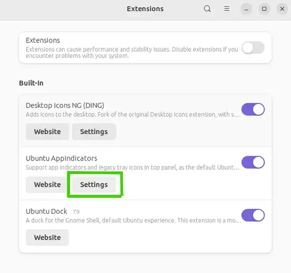This screenshot has width=291, height=273.
Task: Open Settings for Desktop Icons NG (DING)
Action: click(94, 132)
